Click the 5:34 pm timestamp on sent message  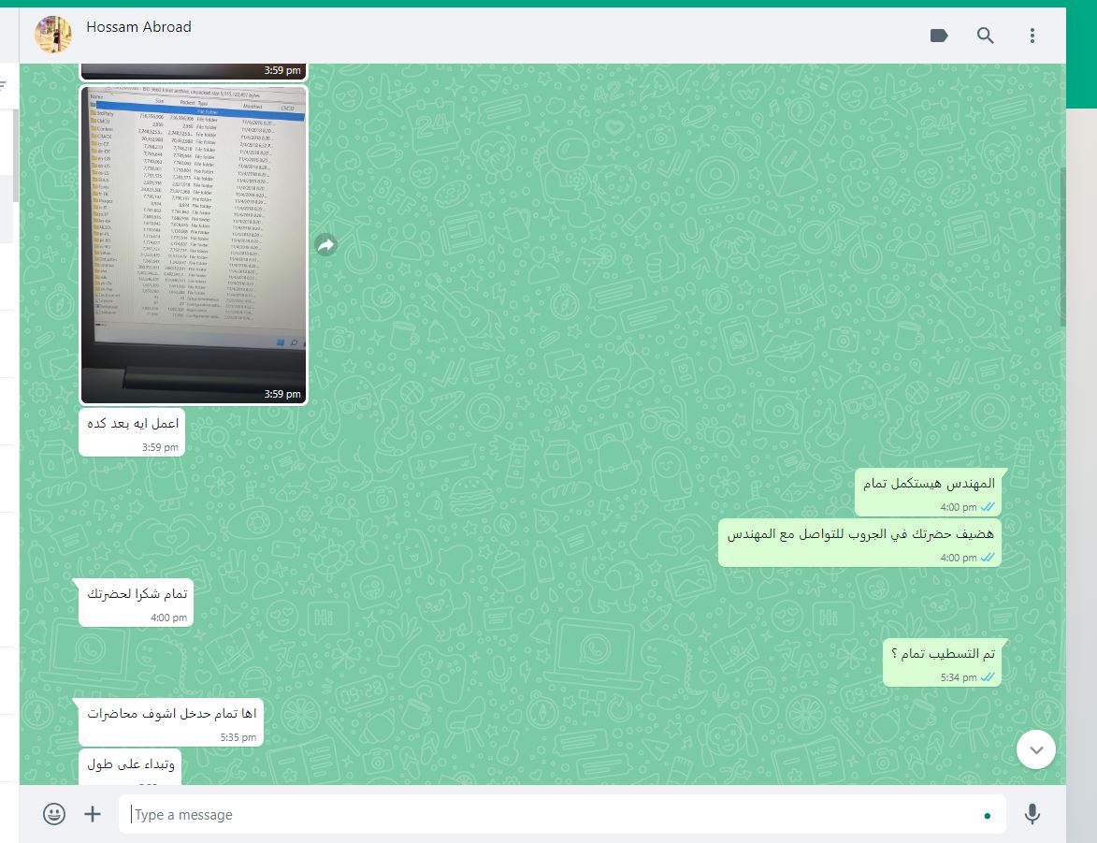(x=959, y=677)
